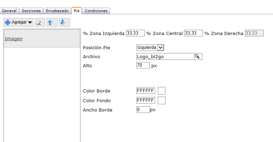Click the Color Borde hex field
273x142 pixels.
click(145, 91)
